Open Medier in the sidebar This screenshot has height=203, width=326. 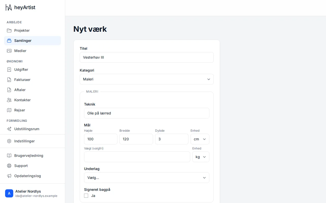coord(32,51)
